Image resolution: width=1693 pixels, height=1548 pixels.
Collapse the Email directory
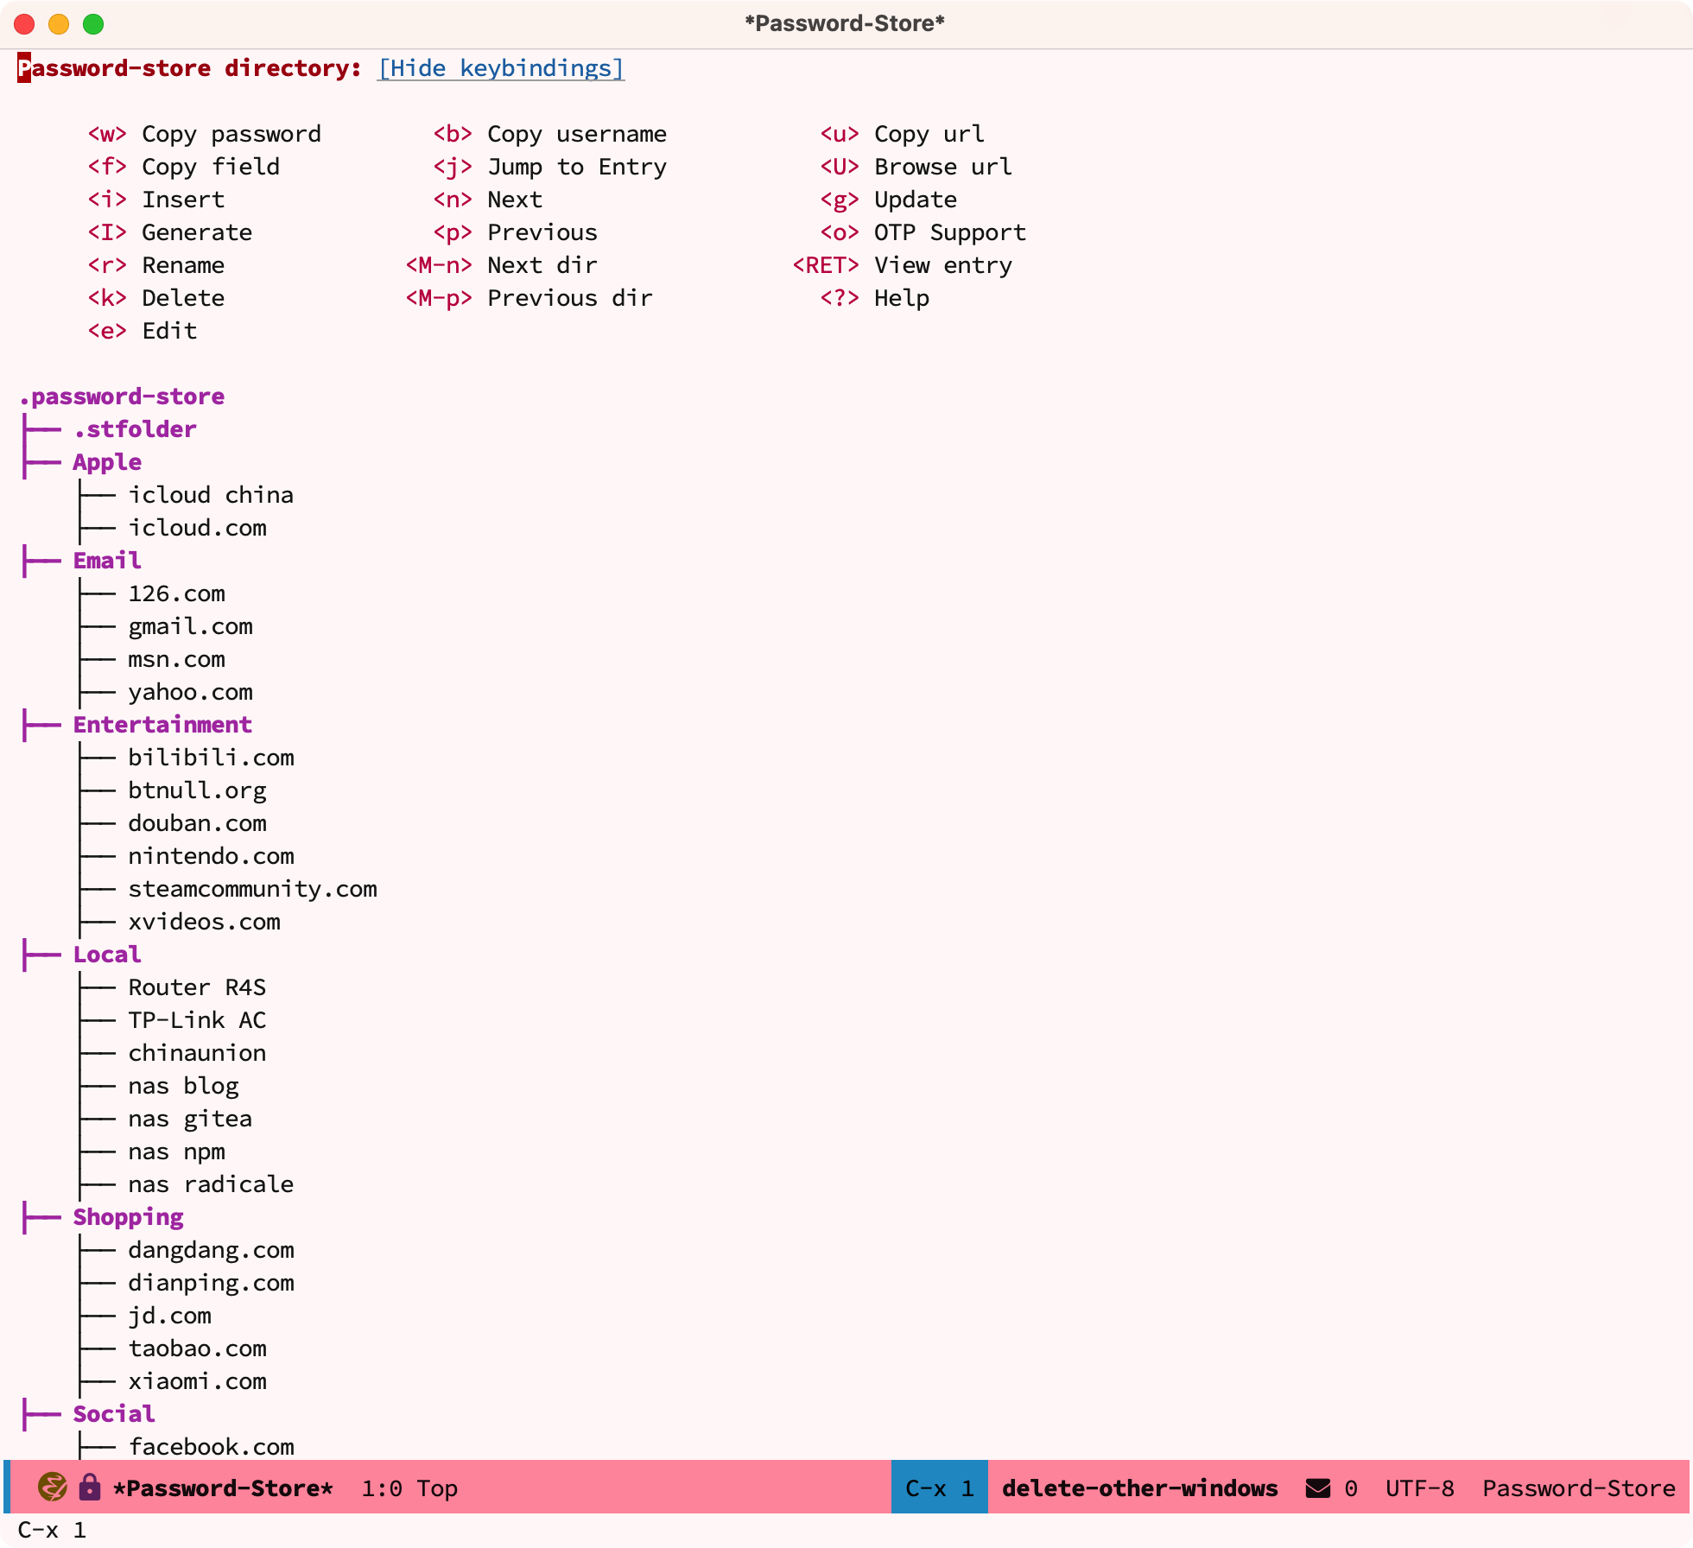coord(107,561)
